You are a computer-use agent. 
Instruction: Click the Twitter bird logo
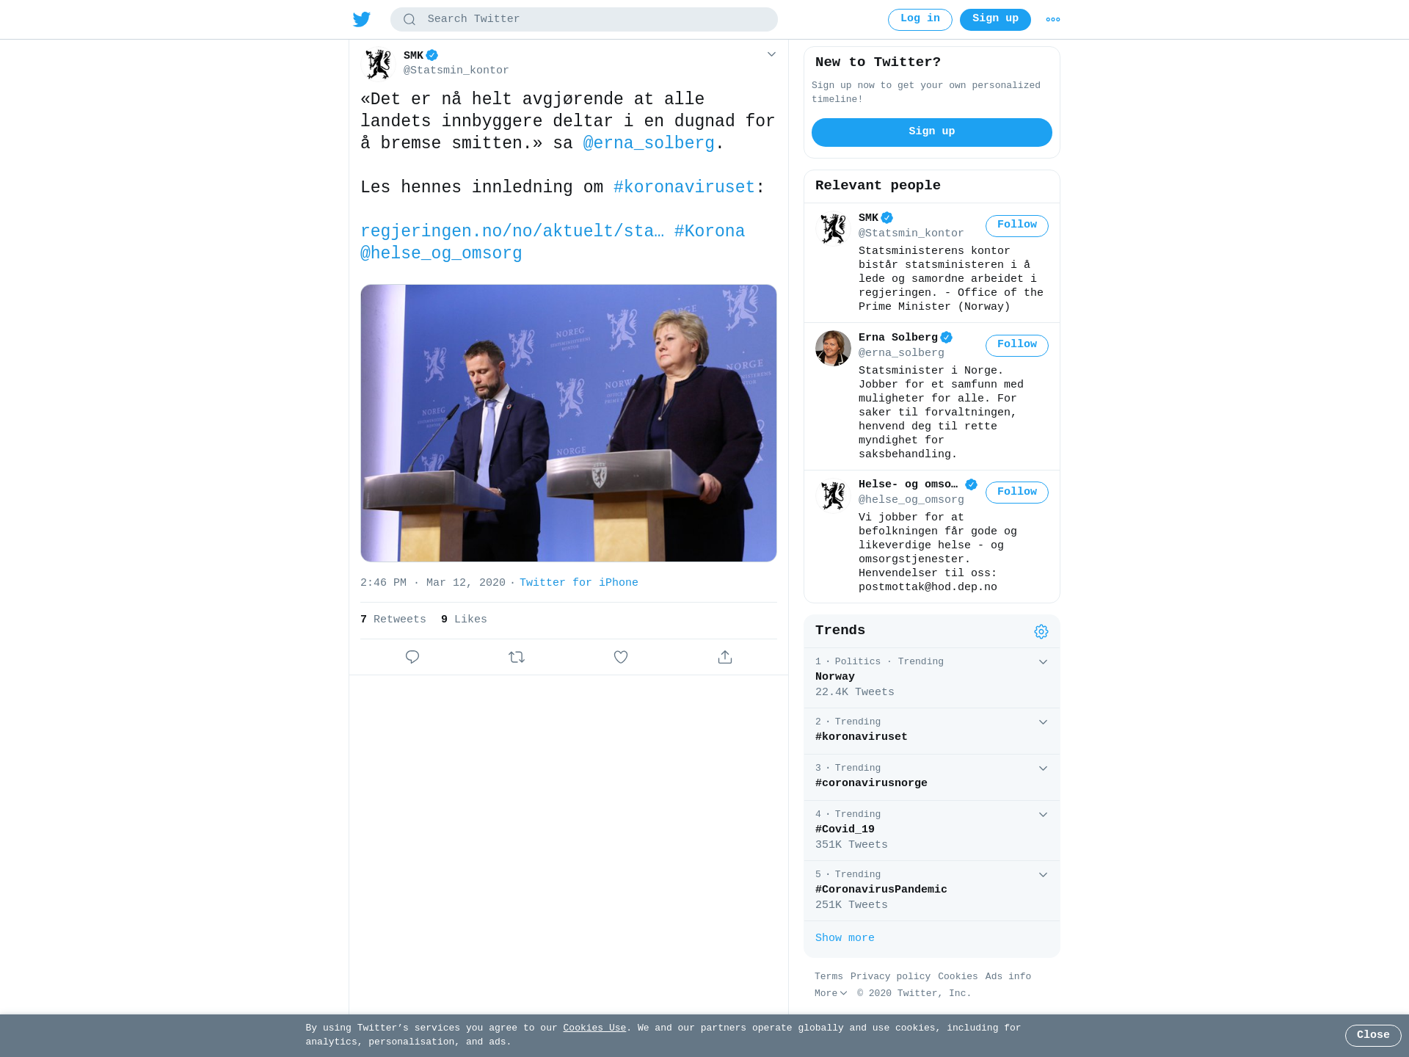pyautogui.click(x=361, y=19)
